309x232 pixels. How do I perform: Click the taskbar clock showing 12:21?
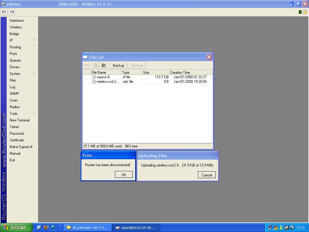tap(301, 227)
